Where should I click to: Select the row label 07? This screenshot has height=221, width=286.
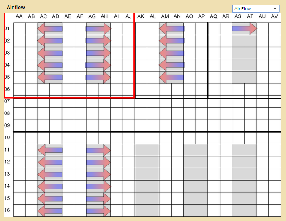click(x=7, y=101)
